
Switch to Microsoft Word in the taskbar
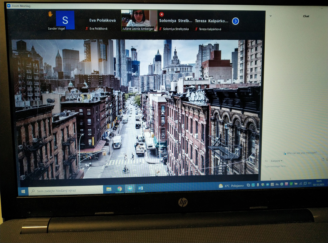pos(140,188)
